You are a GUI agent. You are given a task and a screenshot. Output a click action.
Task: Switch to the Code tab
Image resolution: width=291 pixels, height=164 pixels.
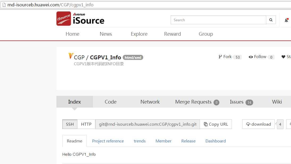[110, 102]
